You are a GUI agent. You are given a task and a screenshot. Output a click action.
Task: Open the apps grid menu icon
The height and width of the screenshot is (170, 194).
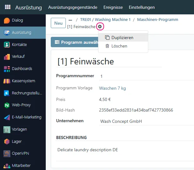coord(7,7)
